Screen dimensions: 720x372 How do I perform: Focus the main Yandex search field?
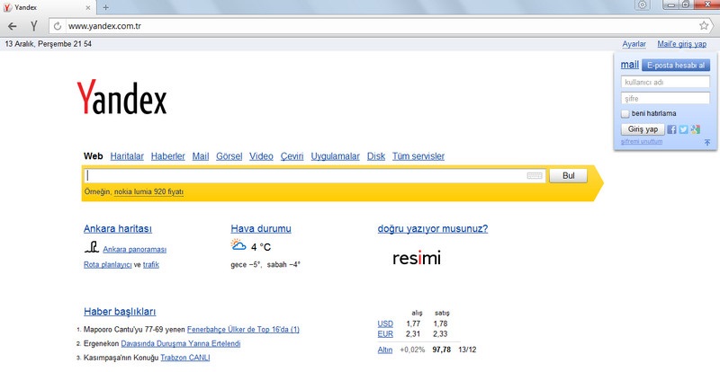coord(314,176)
